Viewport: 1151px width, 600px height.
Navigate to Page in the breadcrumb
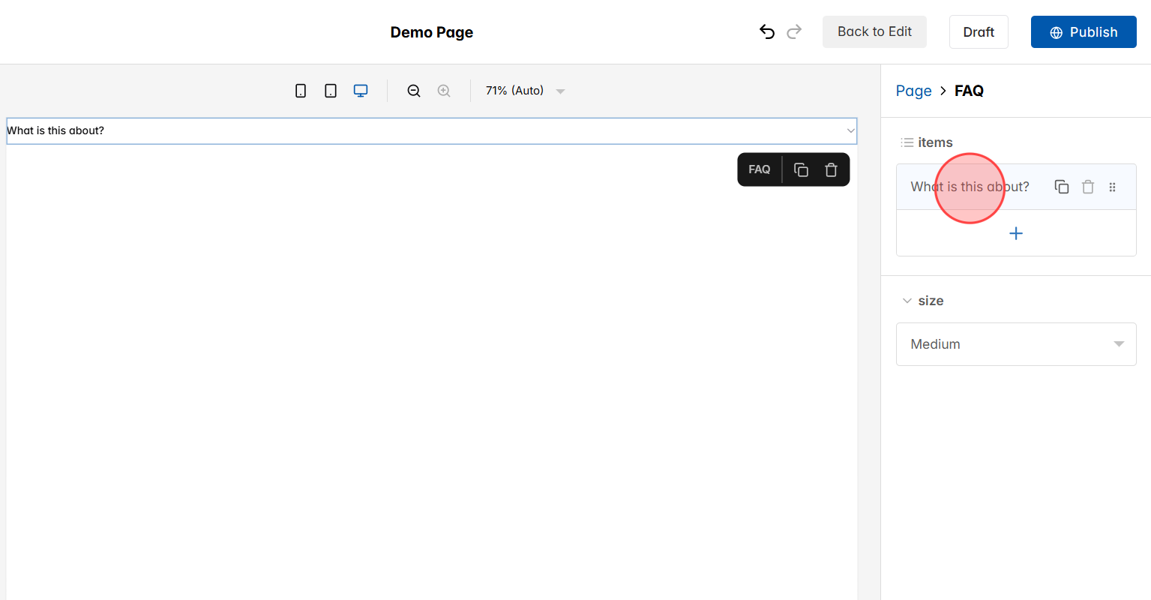pos(913,90)
